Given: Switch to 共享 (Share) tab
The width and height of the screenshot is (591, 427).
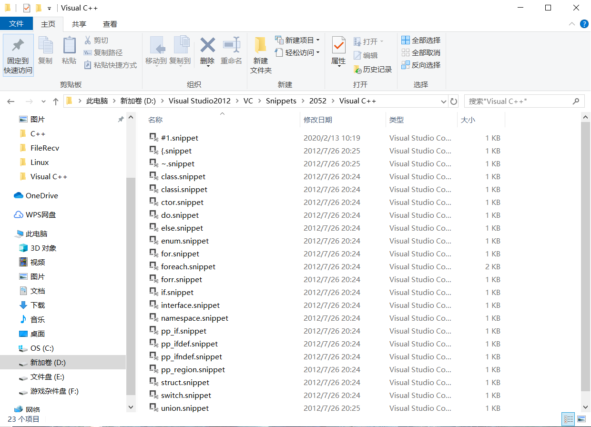Looking at the screenshot, I should coord(79,24).
